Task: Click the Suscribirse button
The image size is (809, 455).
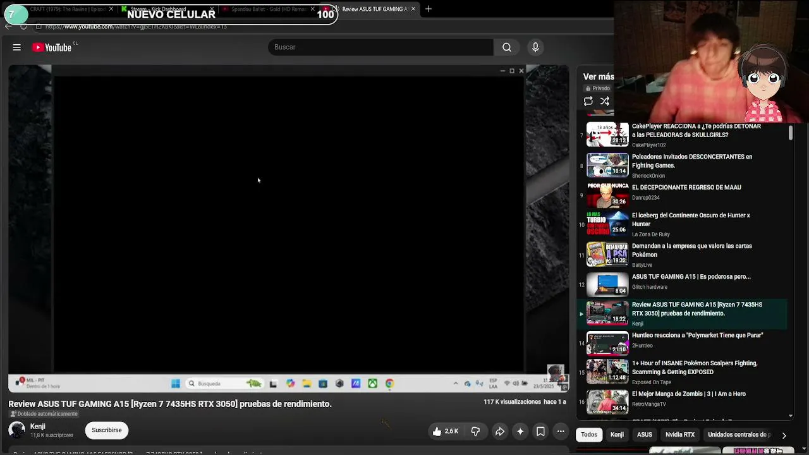Action: coord(107,430)
